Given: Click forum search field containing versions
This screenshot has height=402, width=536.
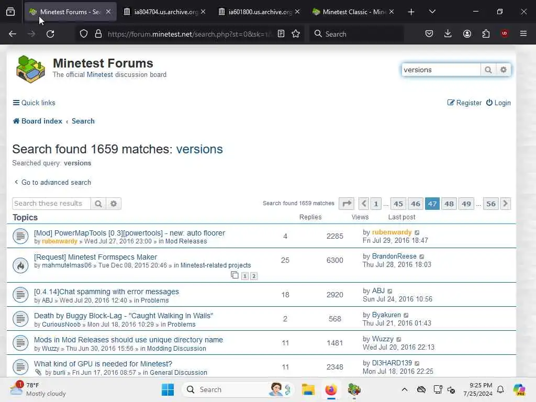Looking at the screenshot, I should 441,70.
